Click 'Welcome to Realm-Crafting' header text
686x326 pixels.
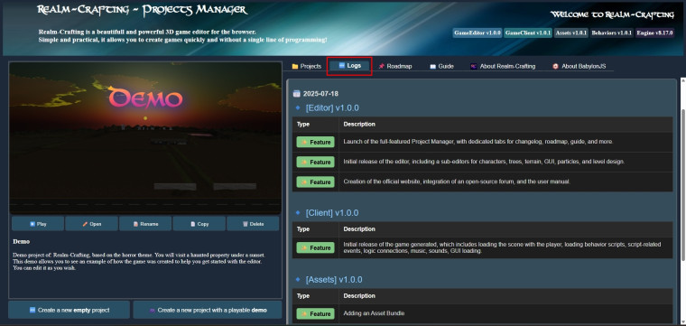pos(612,14)
